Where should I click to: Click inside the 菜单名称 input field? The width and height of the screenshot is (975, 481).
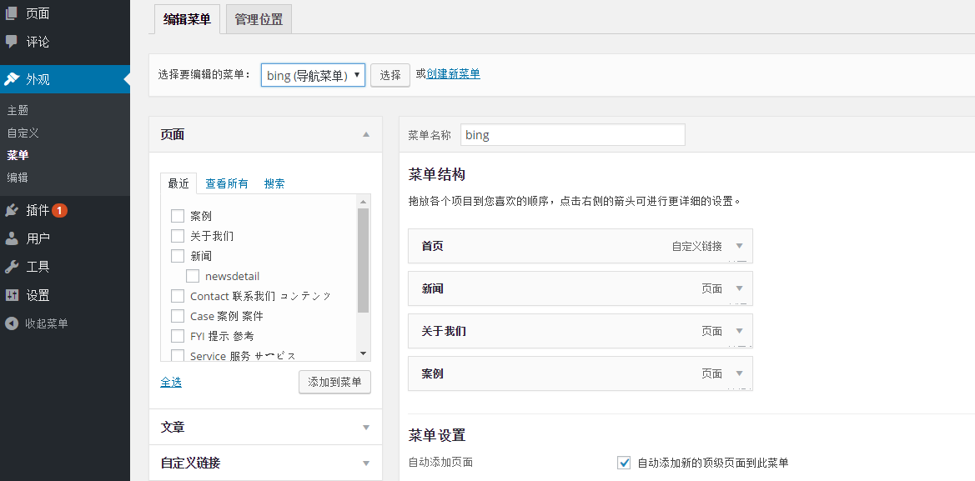coord(572,134)
